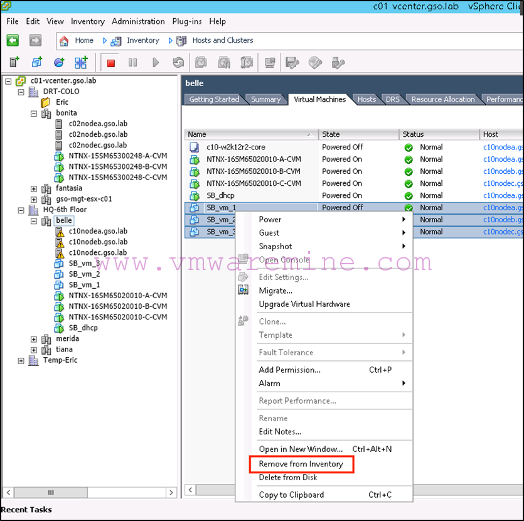Click right arrow of inventory tree scrollbar
The image size is (524, 521).
click(171, 492)
